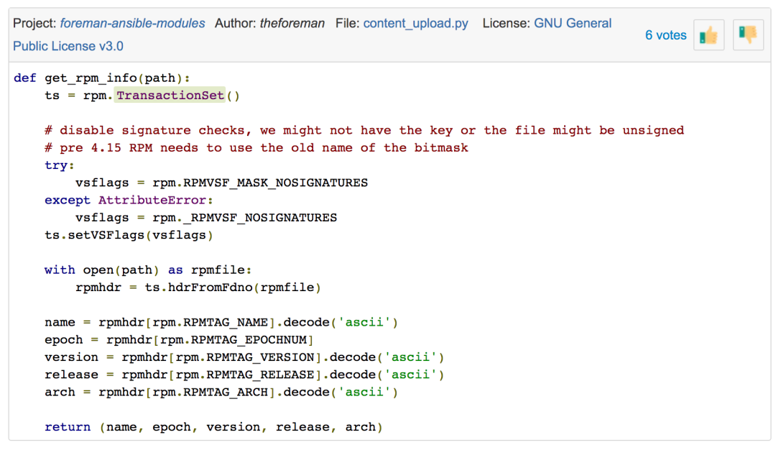The image size is (776, 450).
Task: Click the disable signature checks comment line
Action: click(364, 130)
